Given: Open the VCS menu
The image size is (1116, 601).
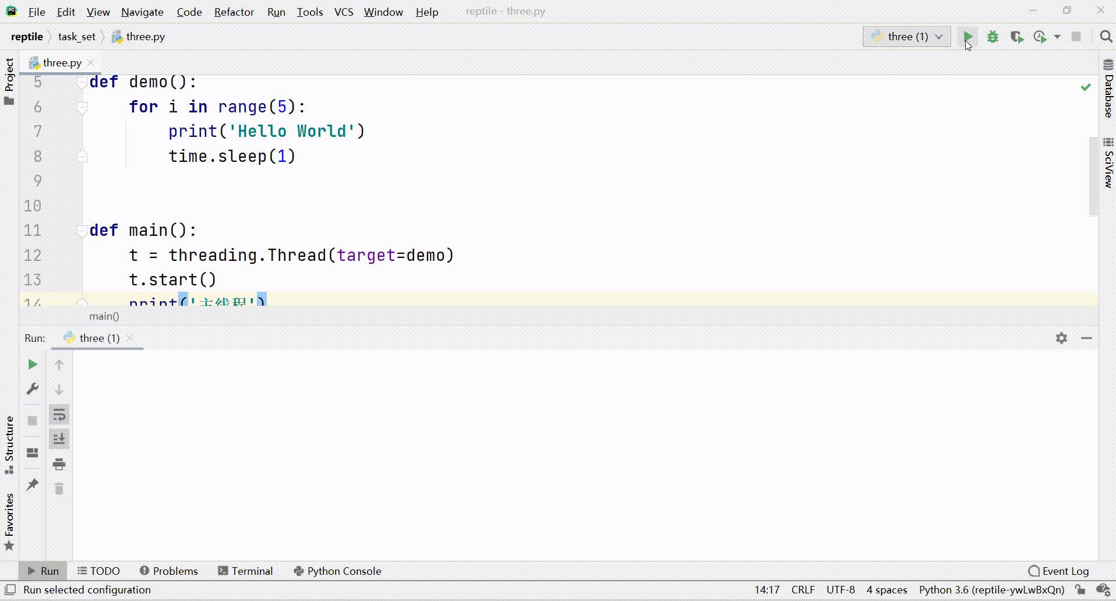Looking at the screenshot, I should pos(344,12).
